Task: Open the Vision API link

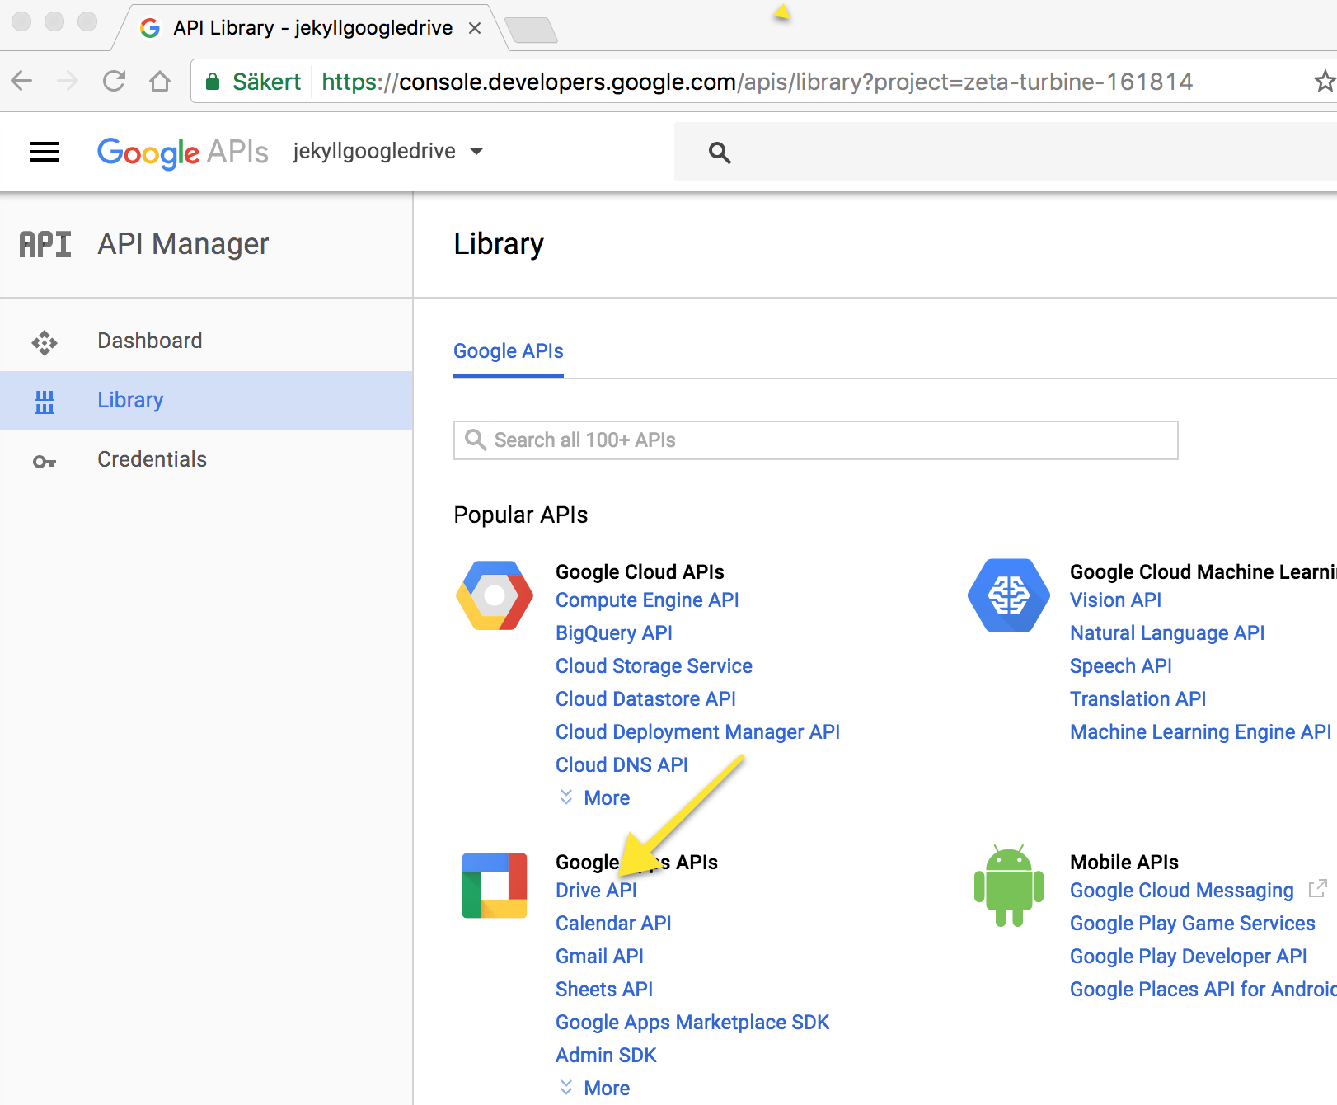Action: [x=1115, y=600]
